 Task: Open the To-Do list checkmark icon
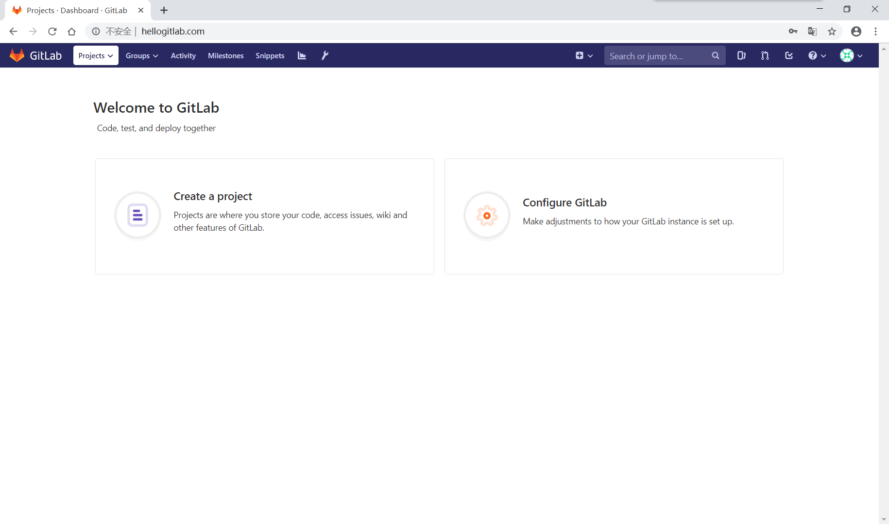(x=789, y=56)
